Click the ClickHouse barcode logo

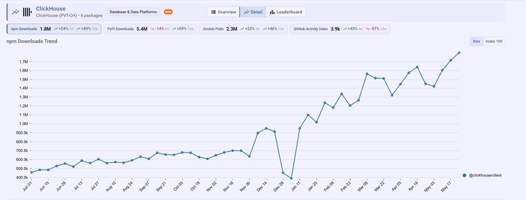click(x=27, y=12)
